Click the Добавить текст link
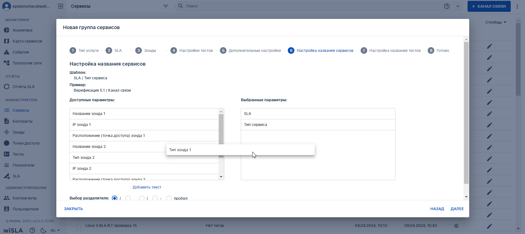This screenshot has width=525, height=234. tap(147, 187)
